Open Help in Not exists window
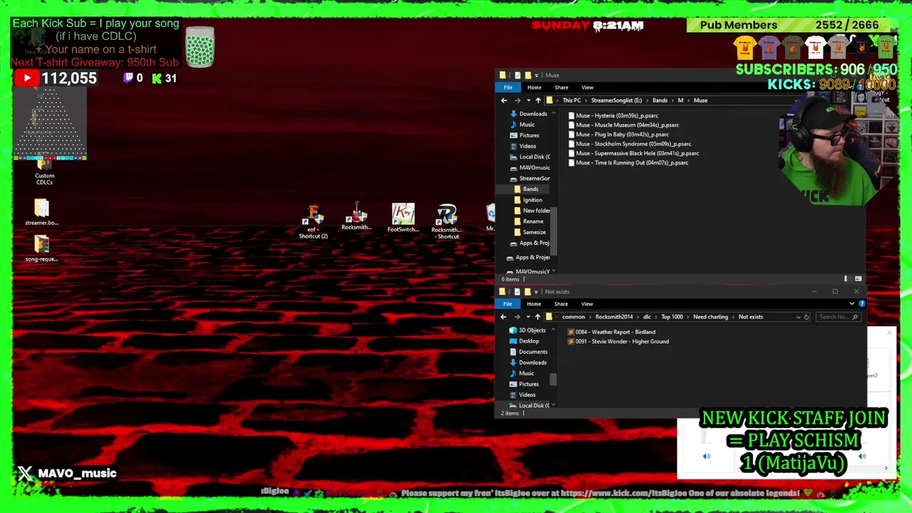Viewport: 912px width, 513px height. pos(861,304)
